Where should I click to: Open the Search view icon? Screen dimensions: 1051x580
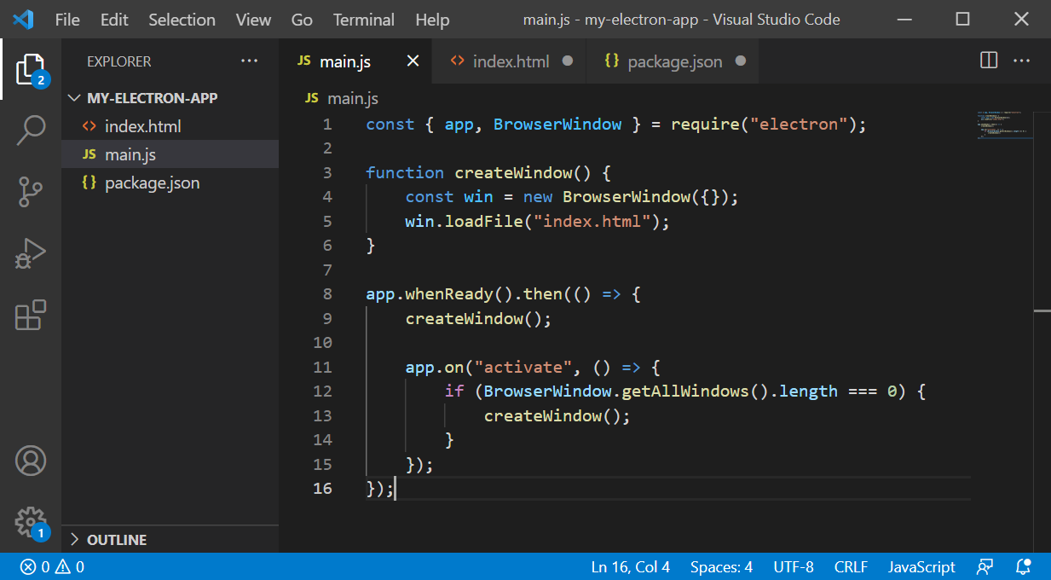tap(31, 130)
